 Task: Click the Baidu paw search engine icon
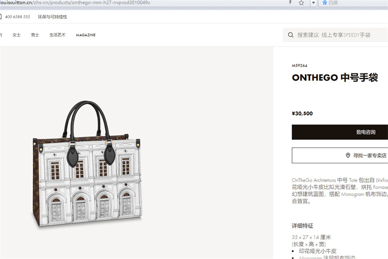(325, 2)
